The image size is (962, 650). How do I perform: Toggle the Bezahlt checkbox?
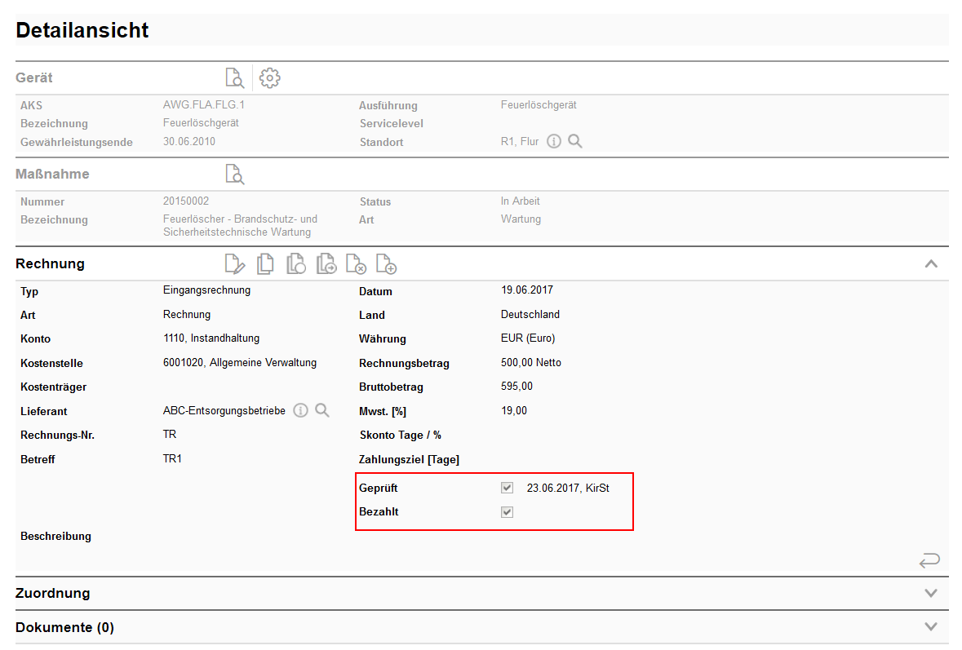pos(508,512)
